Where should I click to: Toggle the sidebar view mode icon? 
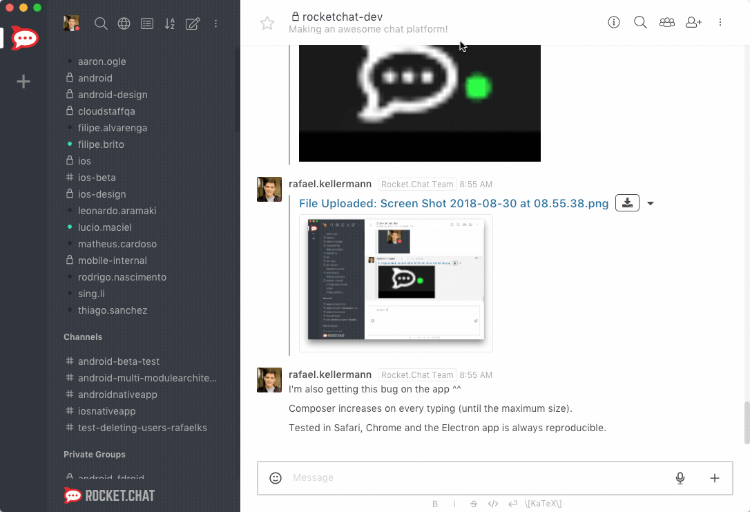click(147, 23)
